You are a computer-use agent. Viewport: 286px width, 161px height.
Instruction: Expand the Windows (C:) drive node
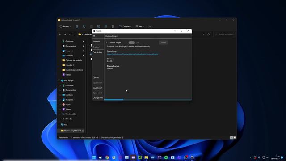point(60,114)
